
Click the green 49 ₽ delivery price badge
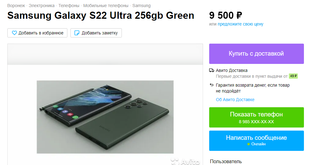(293, 76)
